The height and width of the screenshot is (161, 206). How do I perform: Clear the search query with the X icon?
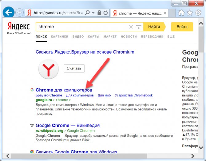pos(131,27)
